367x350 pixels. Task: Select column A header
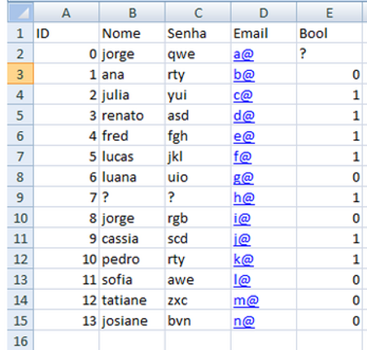coord(66,12)
